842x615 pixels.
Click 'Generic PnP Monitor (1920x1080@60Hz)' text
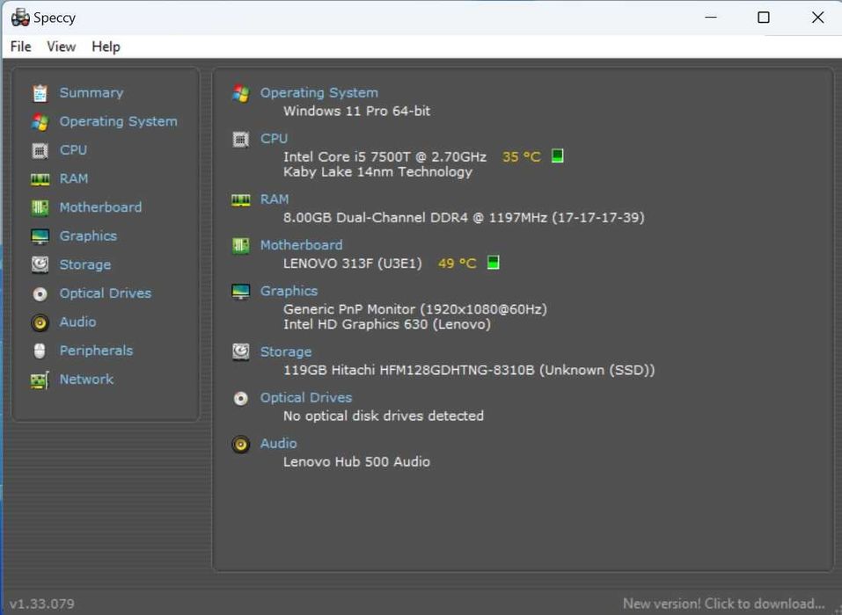415,309
